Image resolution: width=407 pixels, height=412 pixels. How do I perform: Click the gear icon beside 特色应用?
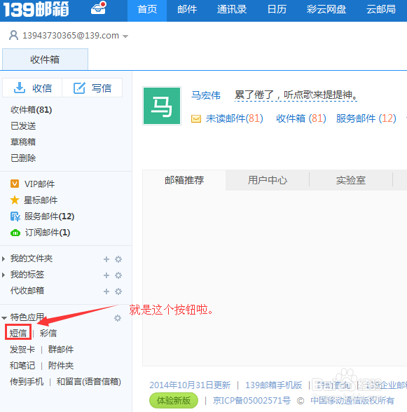tap(118, 318)
